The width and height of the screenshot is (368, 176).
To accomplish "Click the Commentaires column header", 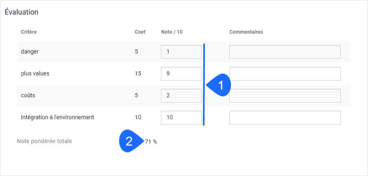I will [246, 32].
